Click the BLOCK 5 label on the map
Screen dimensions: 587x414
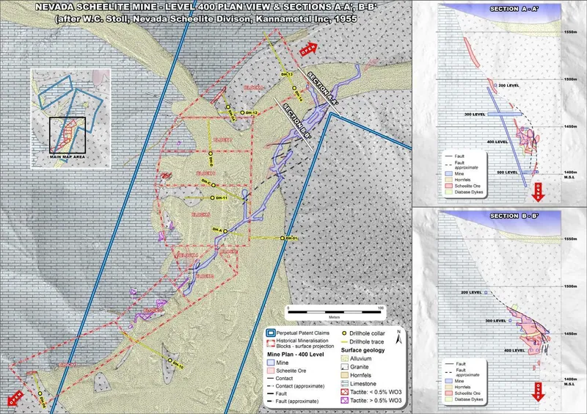pos(200,214)
